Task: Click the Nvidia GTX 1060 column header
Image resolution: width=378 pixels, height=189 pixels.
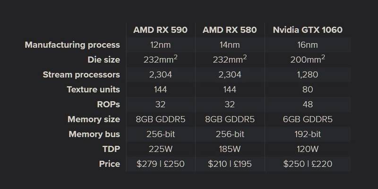Action: tap(308, 30)
